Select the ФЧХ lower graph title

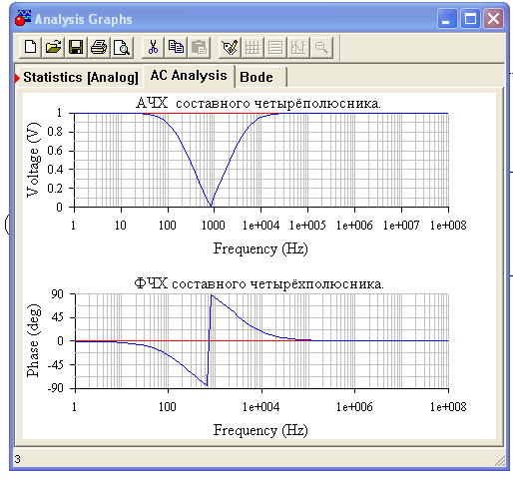(x=258, y=283)
